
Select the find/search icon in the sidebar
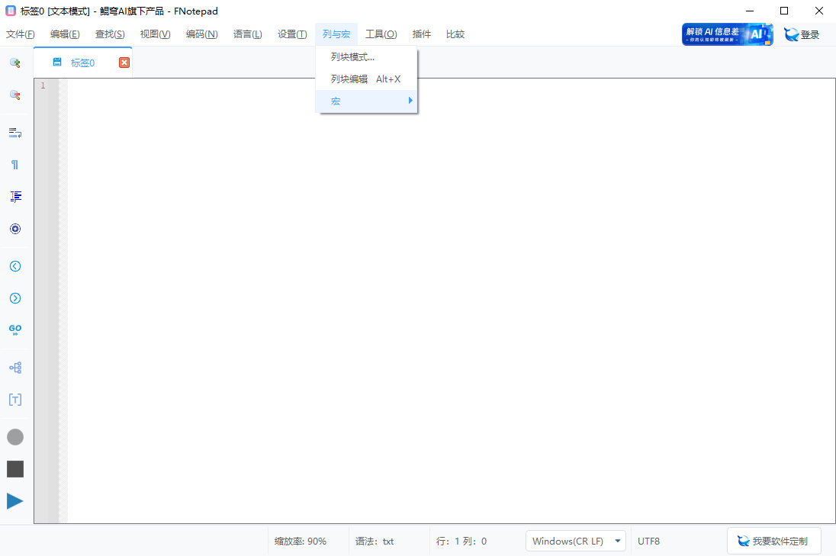coord(14,63)
